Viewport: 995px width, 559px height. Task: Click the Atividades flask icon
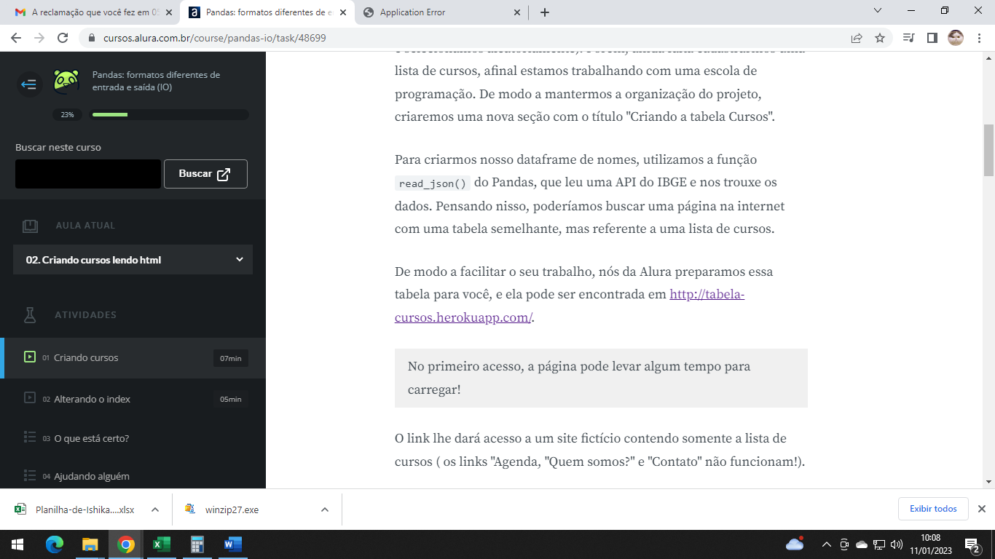click(30, 315)
